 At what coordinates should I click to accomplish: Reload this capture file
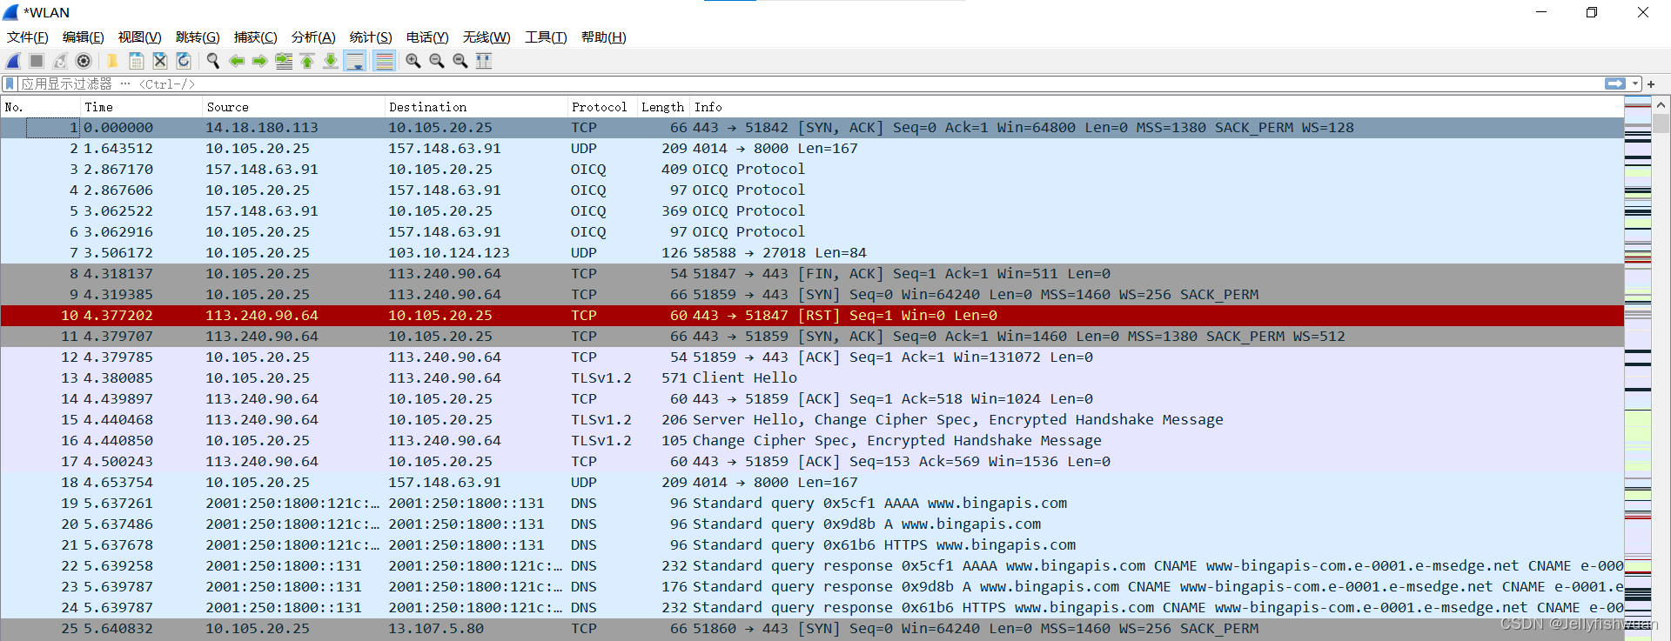click(184, 61)
